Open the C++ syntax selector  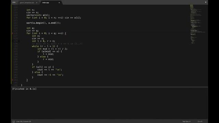(x=200, y=122)
